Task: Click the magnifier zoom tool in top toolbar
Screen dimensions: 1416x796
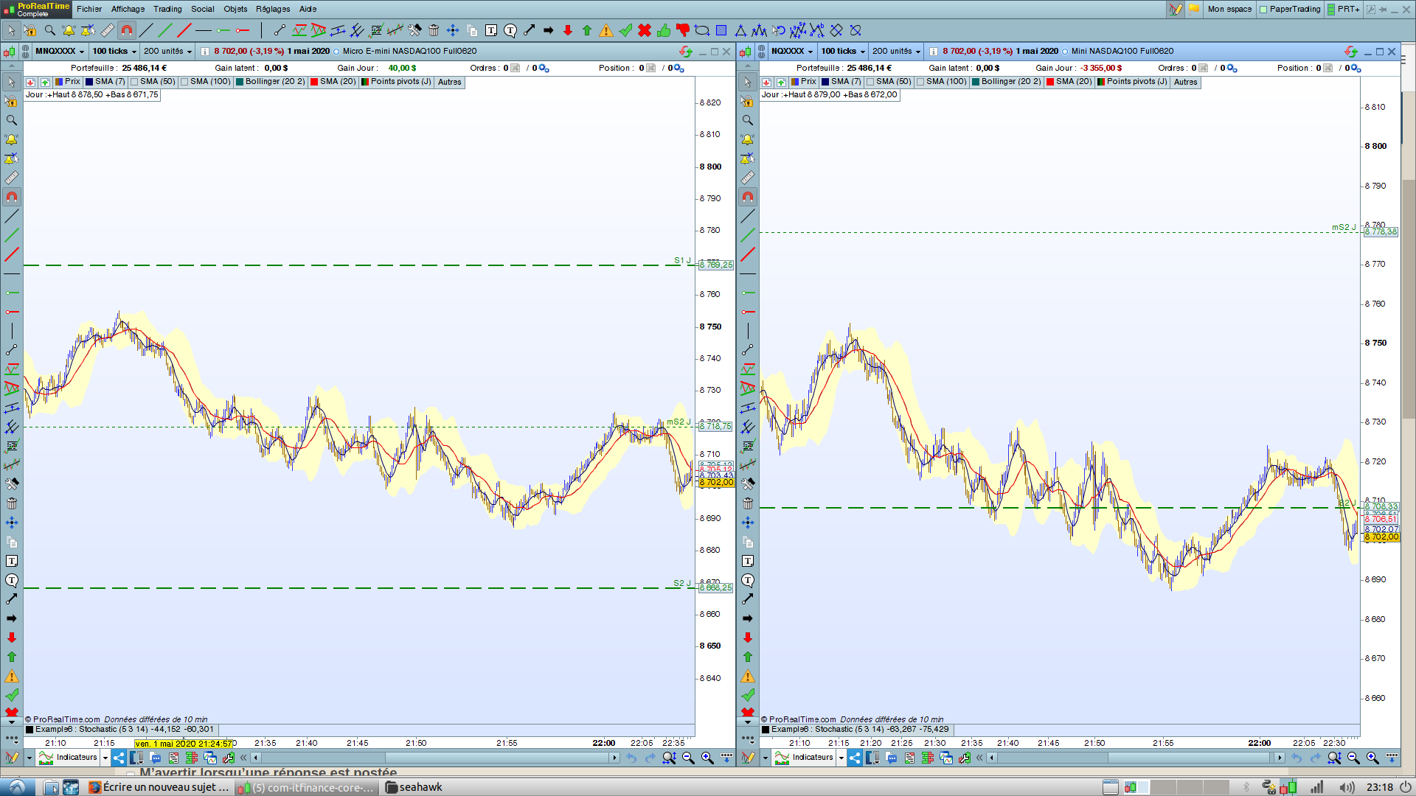Action: [50, 30]
